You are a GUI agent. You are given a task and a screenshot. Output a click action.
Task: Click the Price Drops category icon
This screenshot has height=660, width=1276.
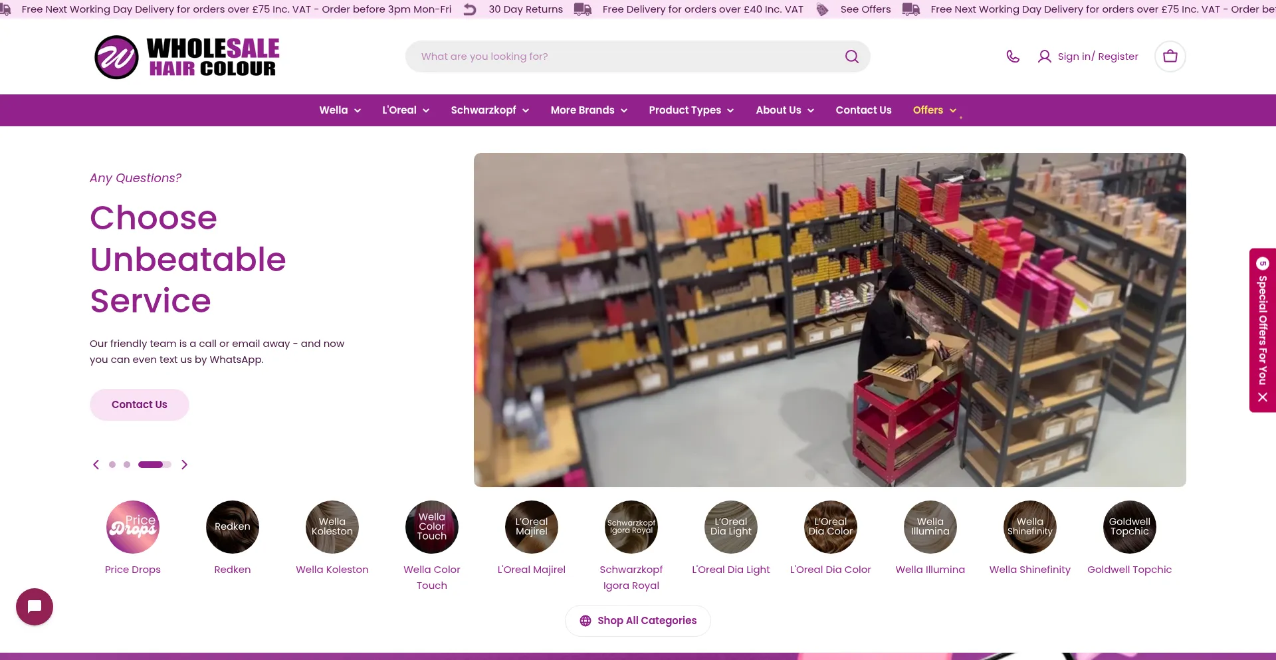pyautogui.click(x=133, y=527)
